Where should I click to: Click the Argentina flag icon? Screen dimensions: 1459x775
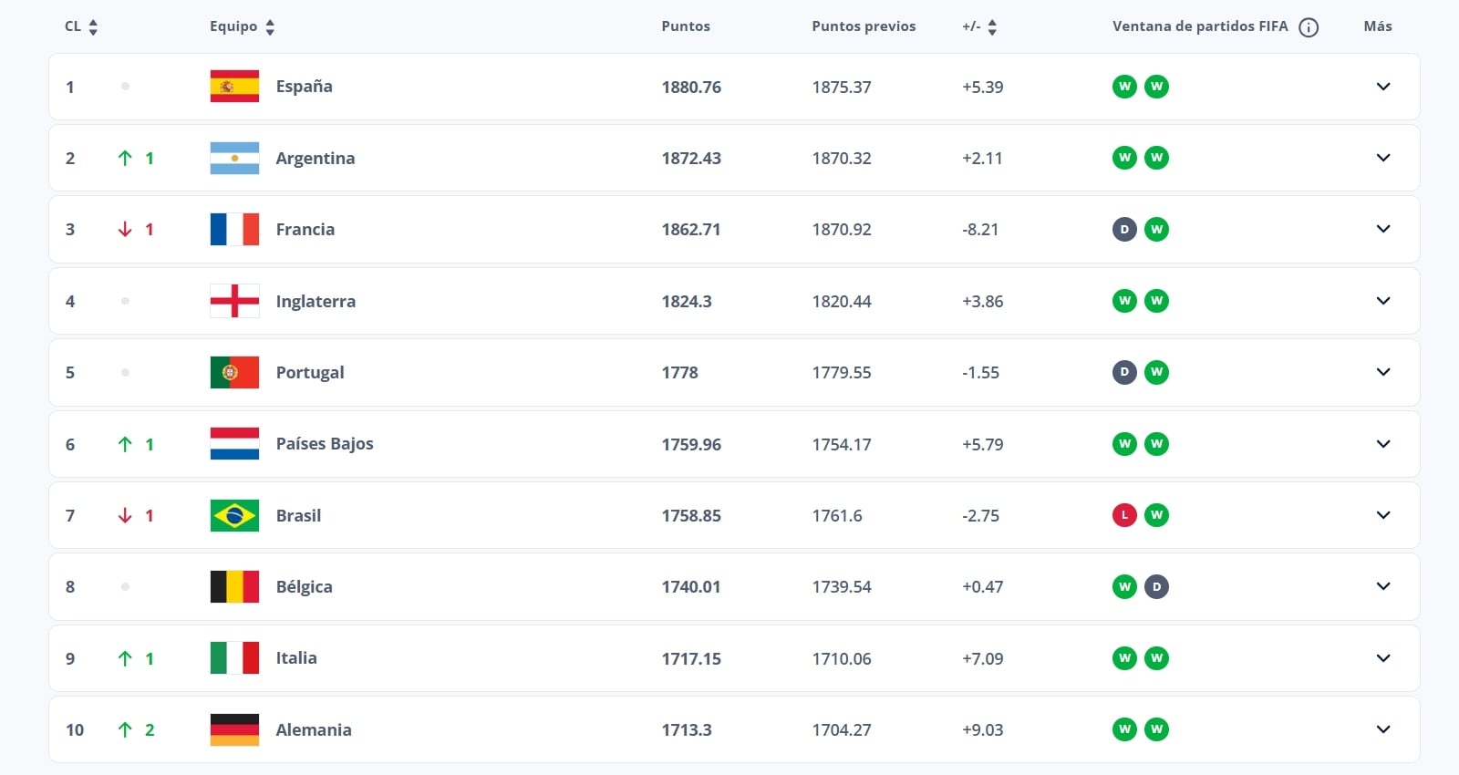coord(234,158)
